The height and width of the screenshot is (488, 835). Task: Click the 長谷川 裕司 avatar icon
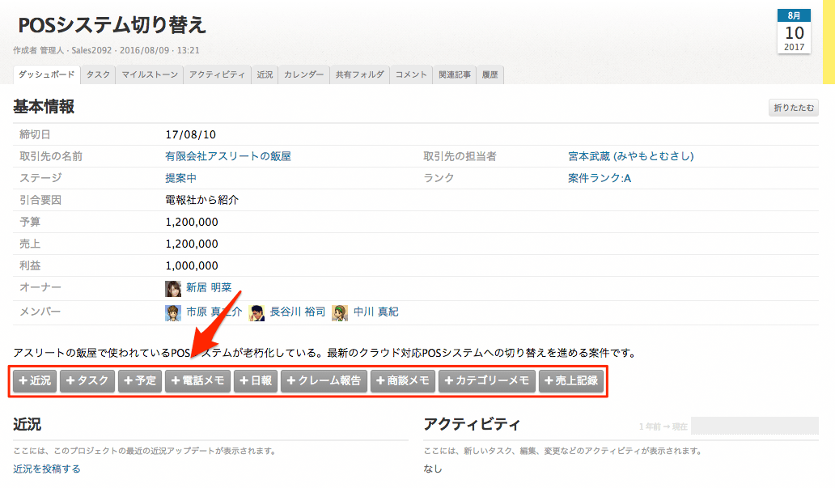(257, 313)
